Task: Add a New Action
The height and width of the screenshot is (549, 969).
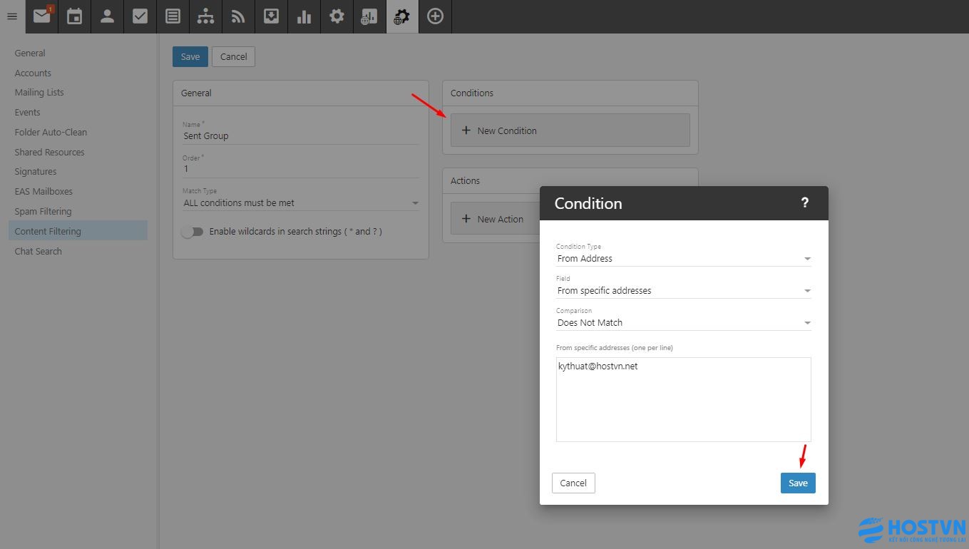Action: pos(493,219)
